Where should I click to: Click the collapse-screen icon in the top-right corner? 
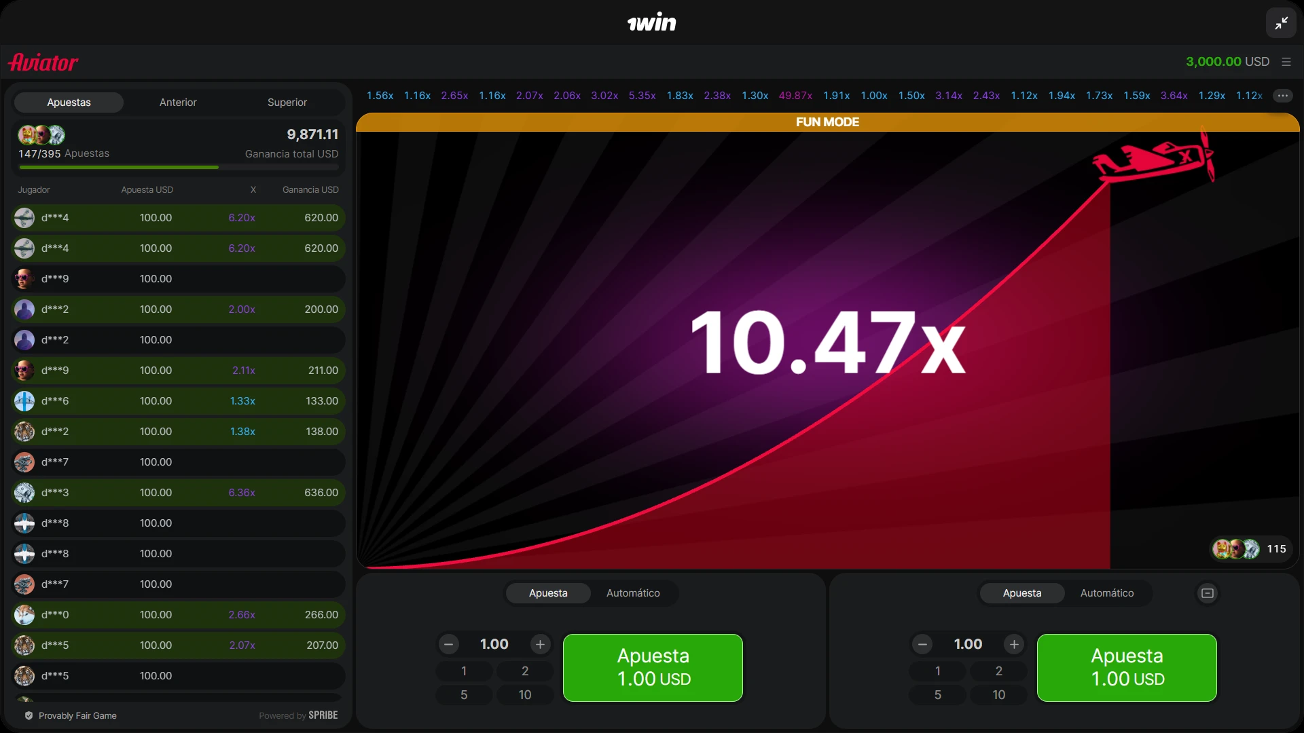click(x=1281, y=22)
